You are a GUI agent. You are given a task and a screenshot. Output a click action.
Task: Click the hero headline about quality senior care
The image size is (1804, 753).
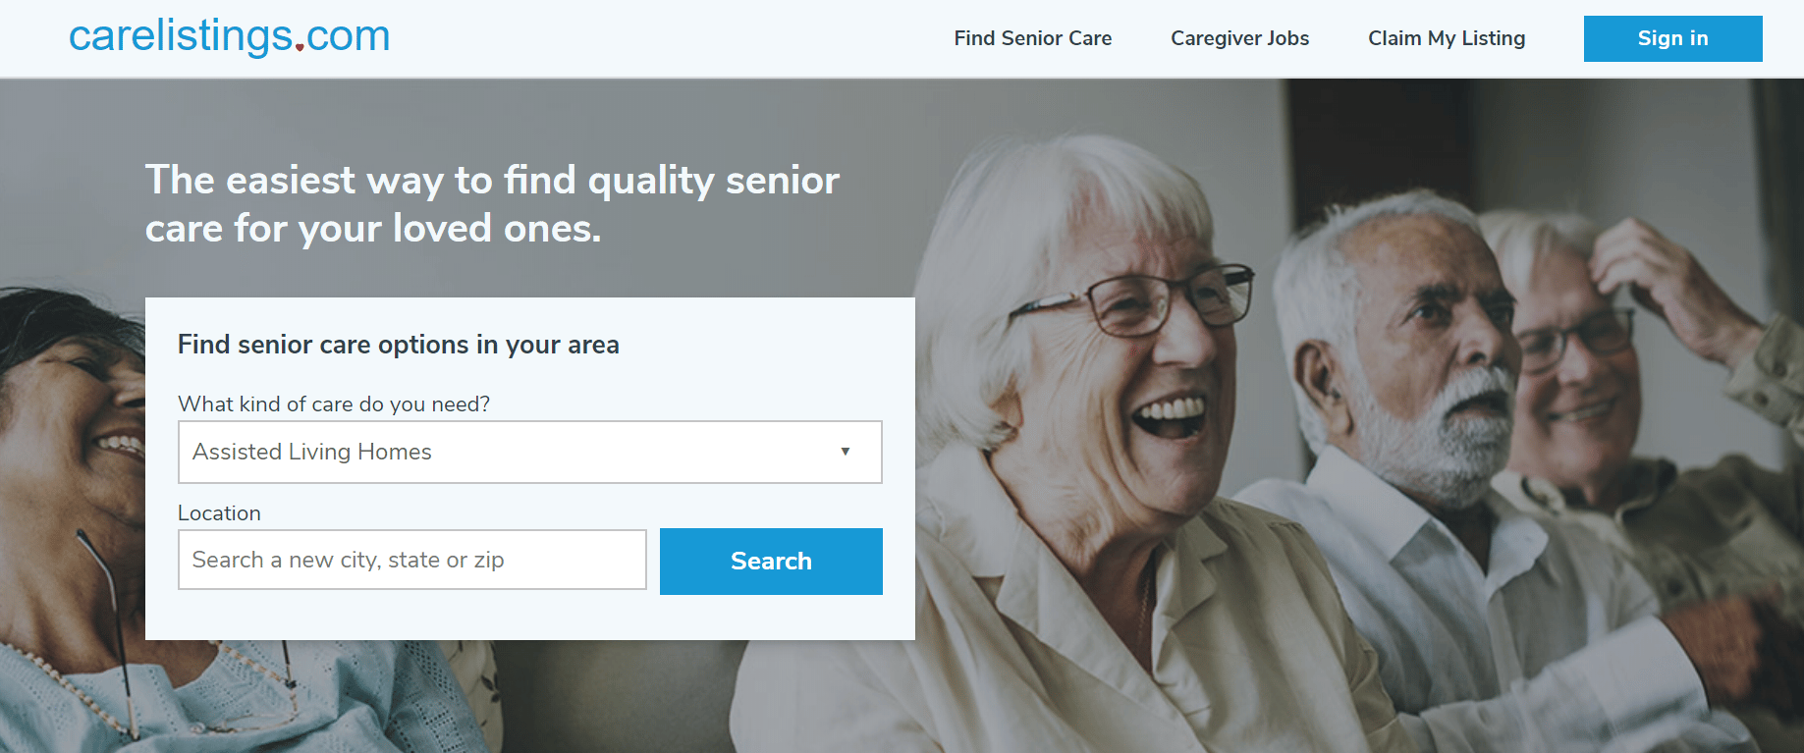pos(491,204)
